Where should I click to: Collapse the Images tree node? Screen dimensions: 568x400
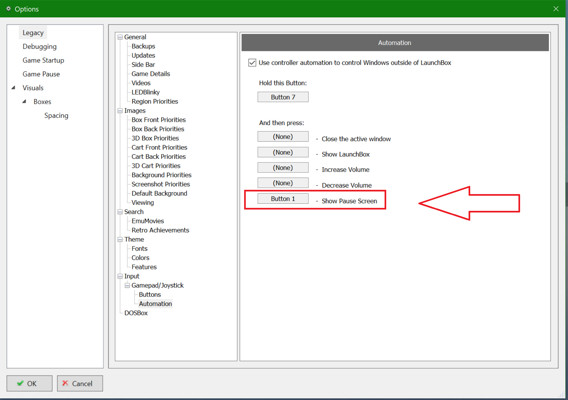[x=120, y=111]
